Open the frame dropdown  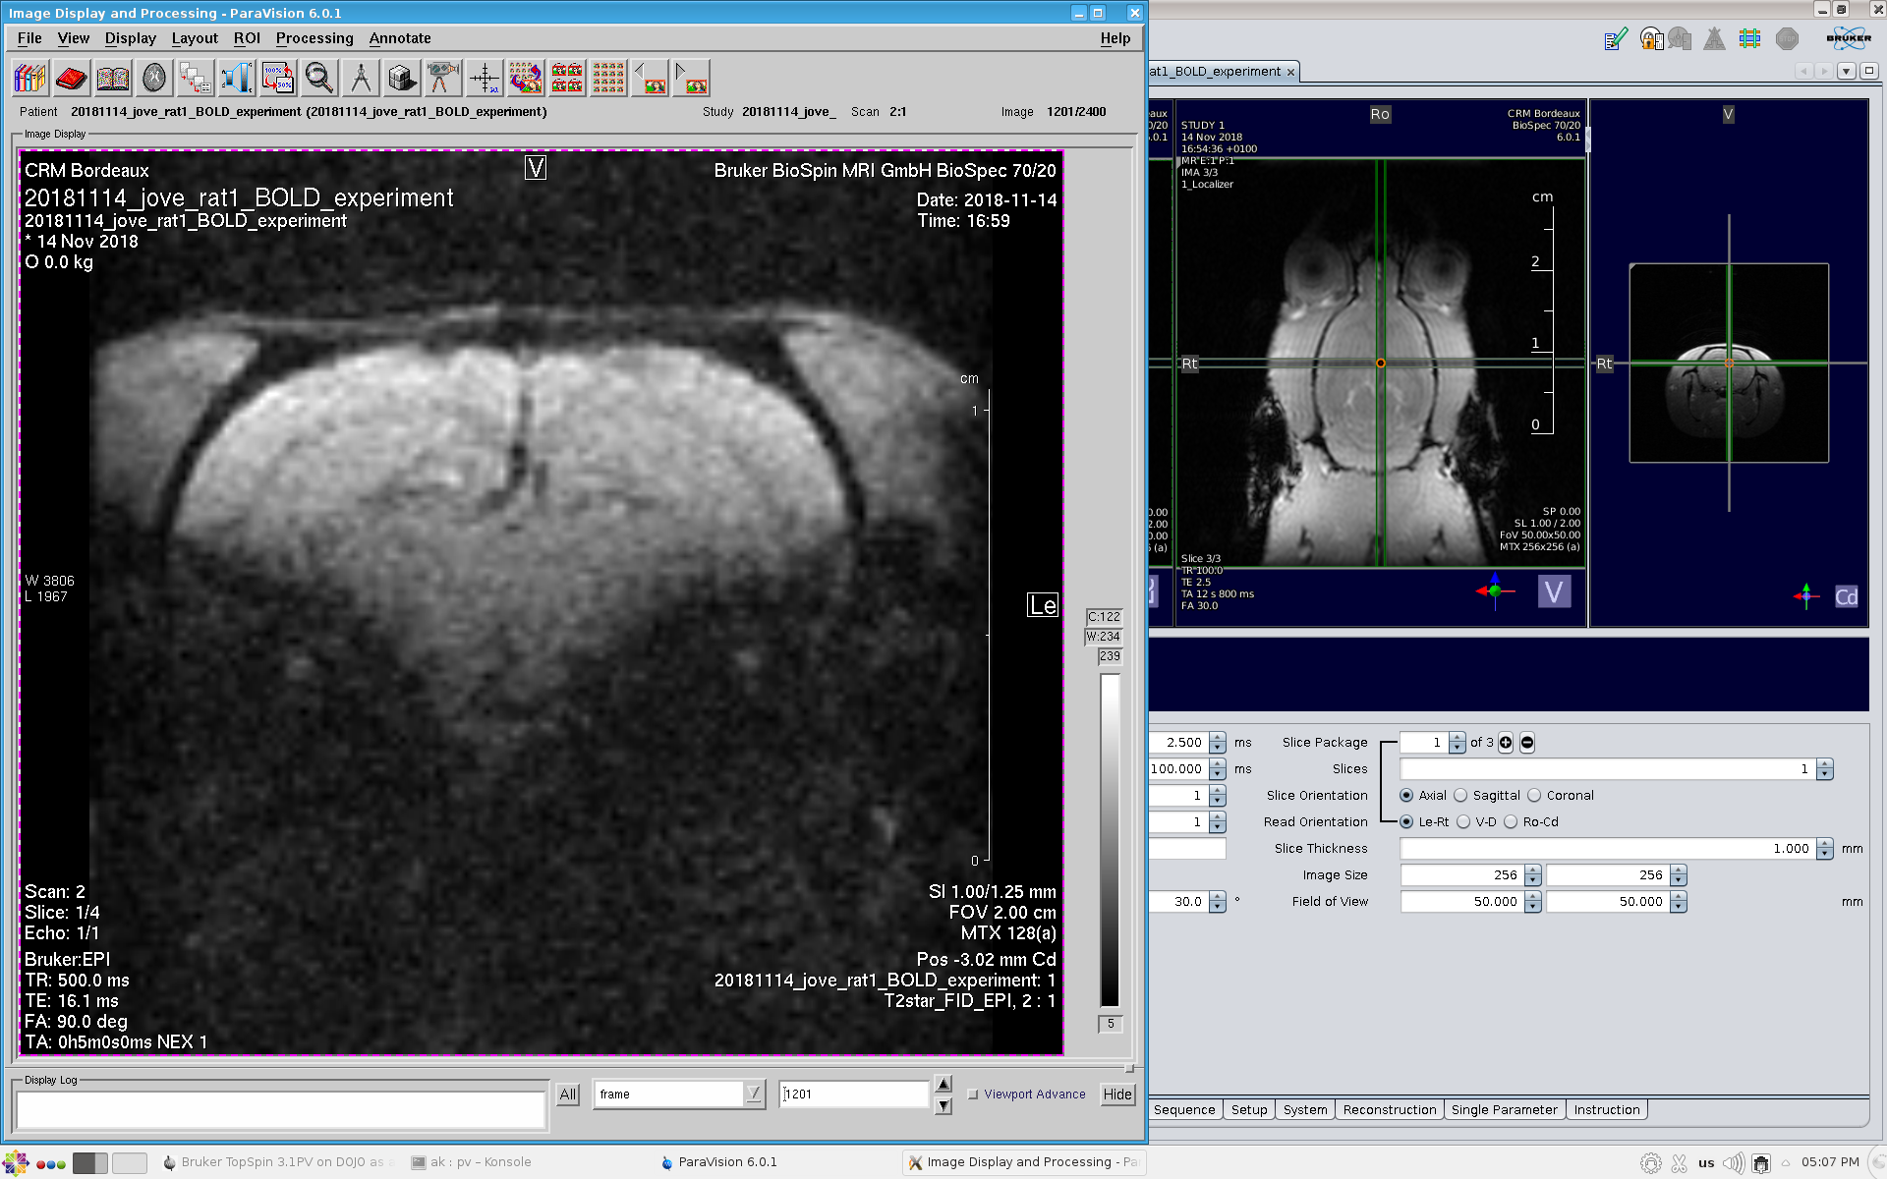pyautogui.click(x=753, y=1094)
